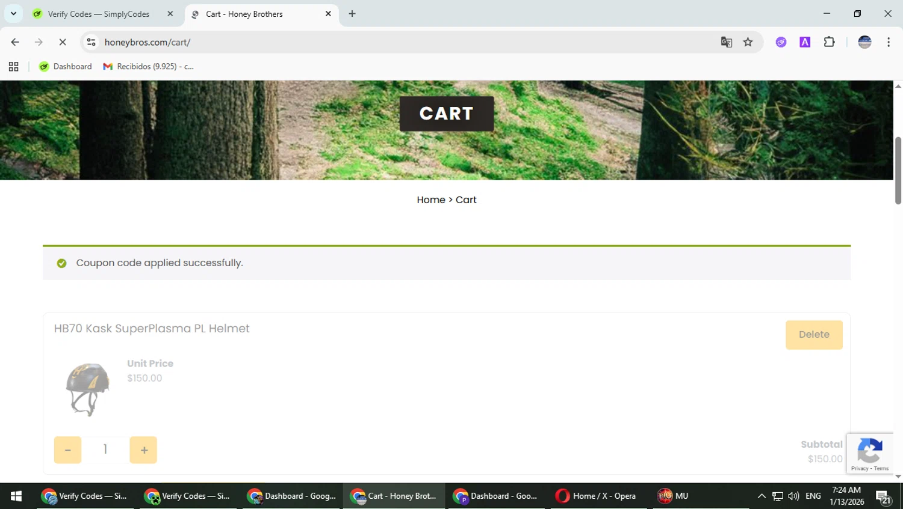Delete the helmet from cart
The width and height of the screenshot is (903, 509).
pyautogui.click(x=814, y=335)
